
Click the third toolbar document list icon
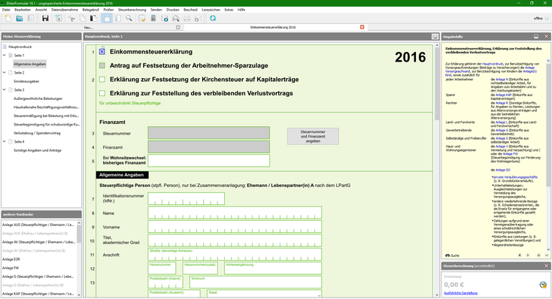31,18
